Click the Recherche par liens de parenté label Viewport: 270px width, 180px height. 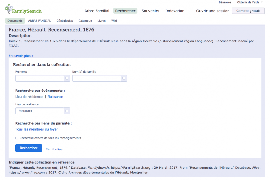click(43, 123)
